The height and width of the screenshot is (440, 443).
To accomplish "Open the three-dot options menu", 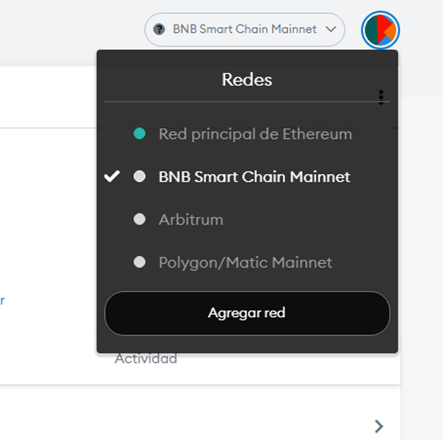I will [381, 97].
